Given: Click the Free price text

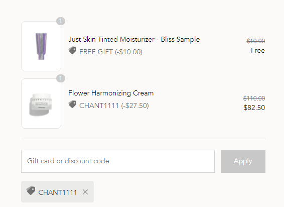Looking at the screenshot, I should (x=258, y=50).
